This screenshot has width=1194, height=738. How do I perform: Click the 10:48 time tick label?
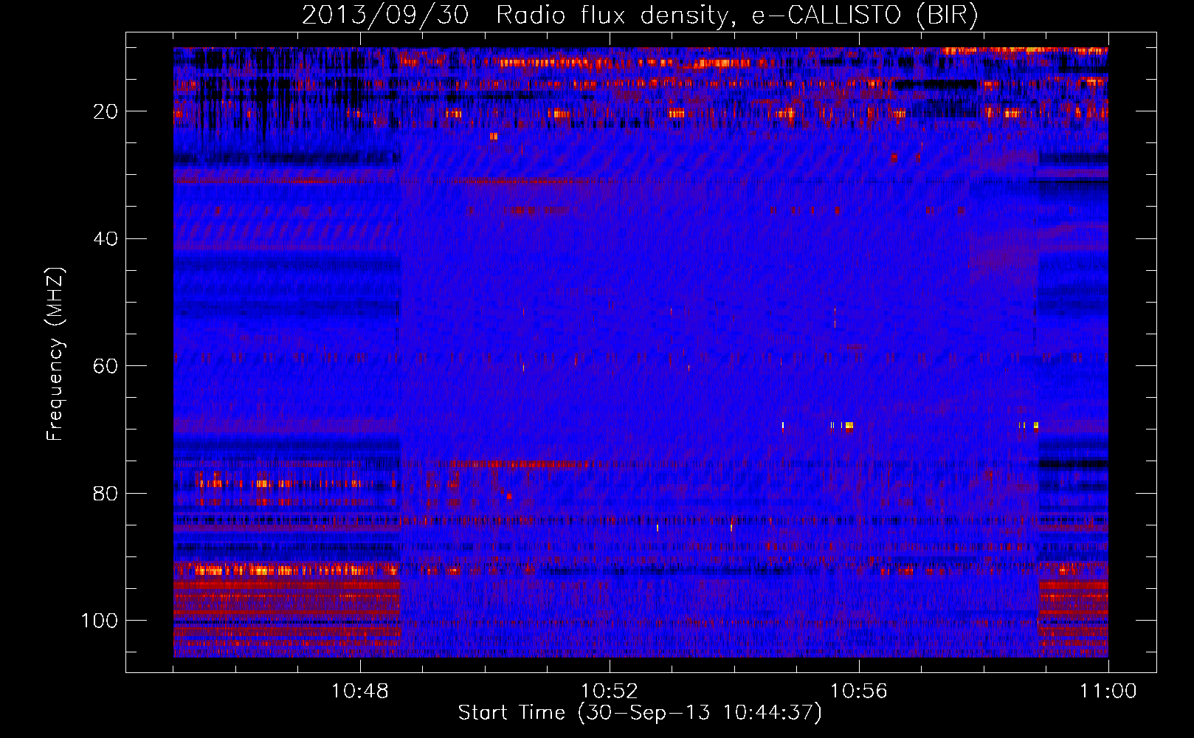pos(360,692)
